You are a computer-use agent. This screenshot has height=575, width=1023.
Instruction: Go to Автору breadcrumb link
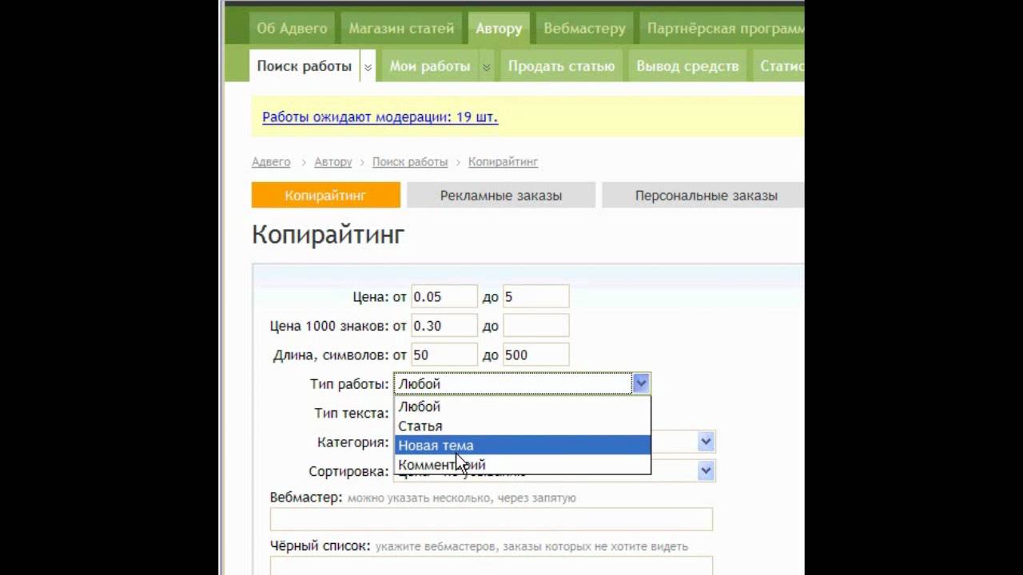[x=333, y=161]
